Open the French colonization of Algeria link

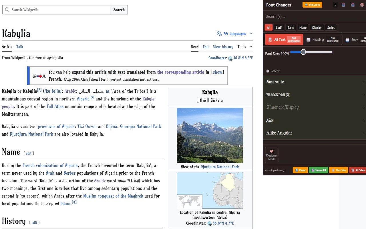(x=50, y=165)
